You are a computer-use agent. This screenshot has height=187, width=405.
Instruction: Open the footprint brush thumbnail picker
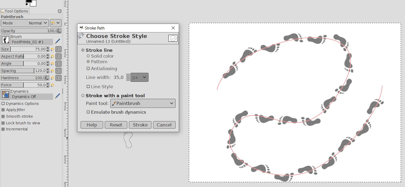coord(6,40)
